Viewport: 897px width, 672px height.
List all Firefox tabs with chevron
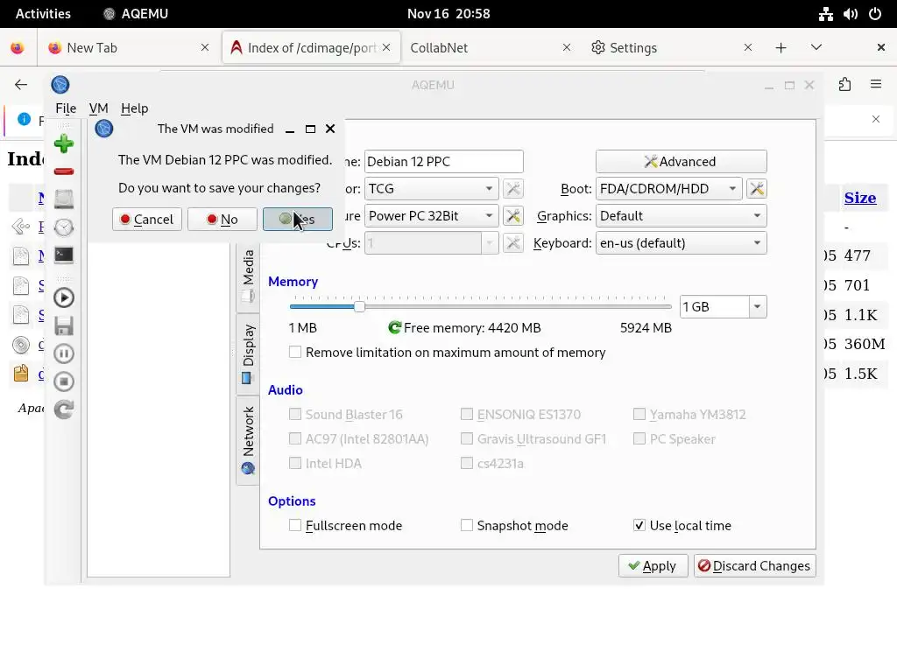(816, 47)
